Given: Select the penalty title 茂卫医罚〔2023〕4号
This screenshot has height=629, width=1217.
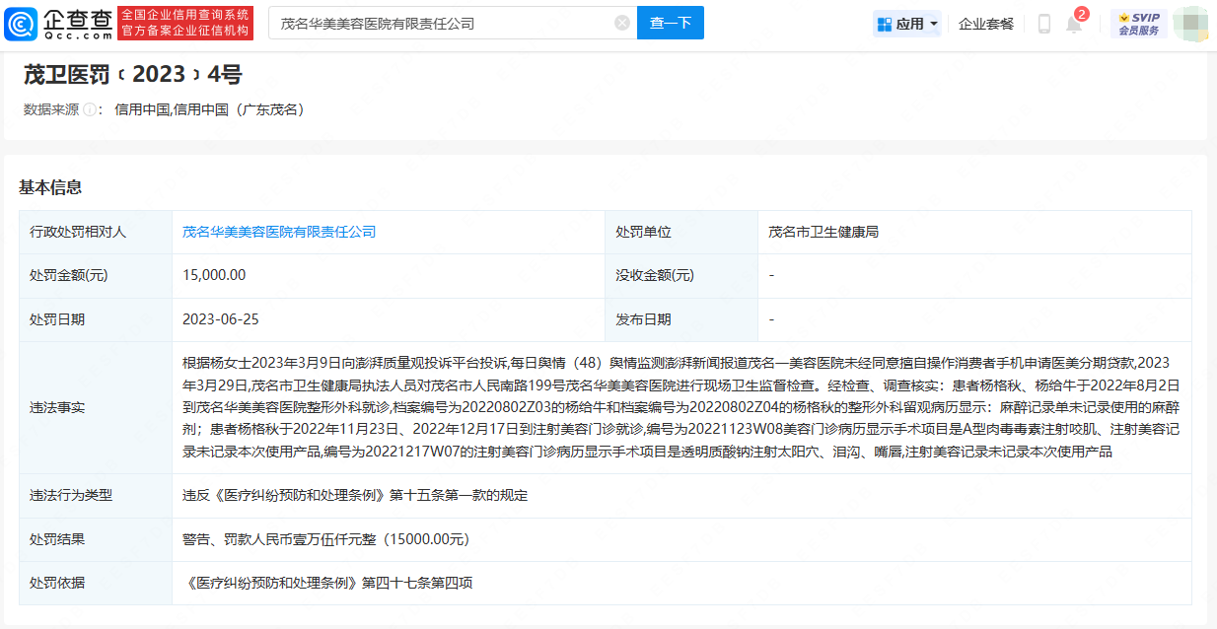Looking at the screenshot, I should point(133,74).
